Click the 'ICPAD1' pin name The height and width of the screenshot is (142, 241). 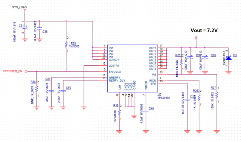pyautogui.click(x=114, y=60)
